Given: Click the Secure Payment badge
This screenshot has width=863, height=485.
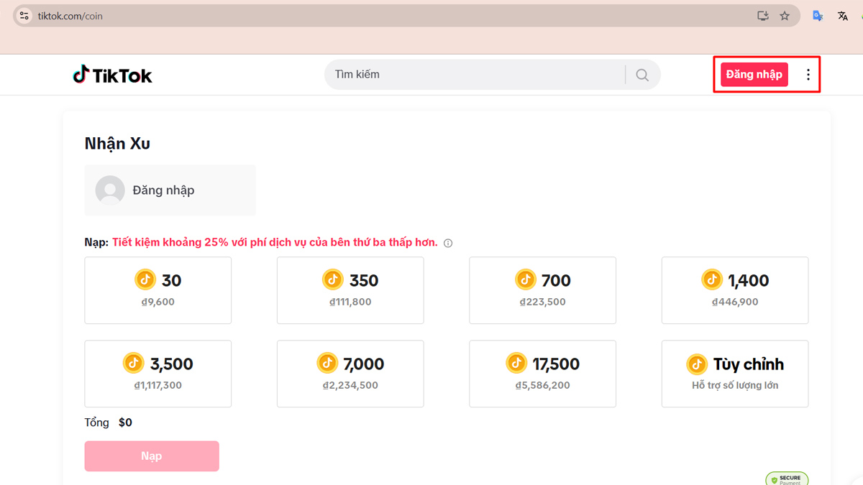Looking at the screenshot, I should point(787,479).
